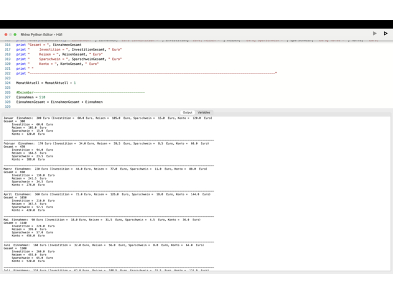Click 'Sparschwein = 52.5 Euro' in April output
This screenshot has width=393, height=294.
click(32, 207)
